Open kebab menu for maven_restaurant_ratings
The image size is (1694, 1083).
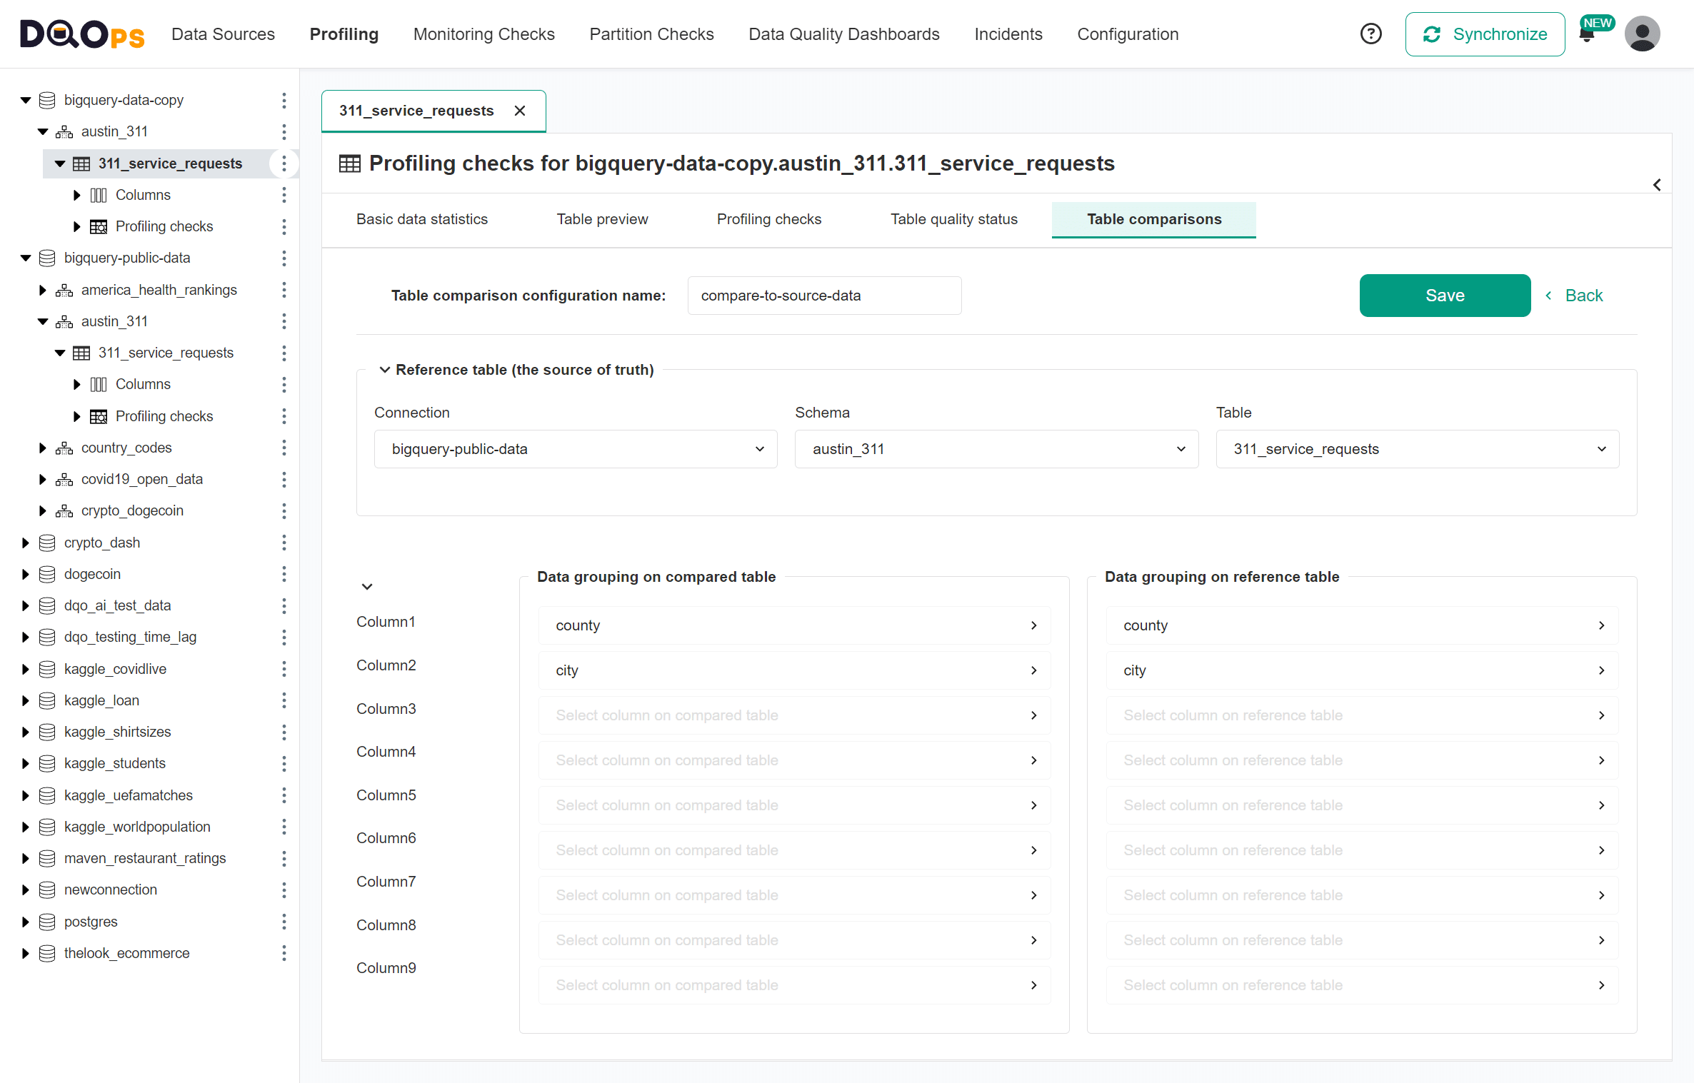[284, 858]
